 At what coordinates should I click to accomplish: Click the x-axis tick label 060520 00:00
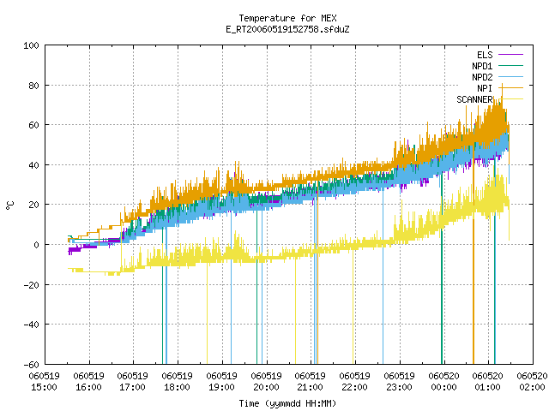(443, 382)
